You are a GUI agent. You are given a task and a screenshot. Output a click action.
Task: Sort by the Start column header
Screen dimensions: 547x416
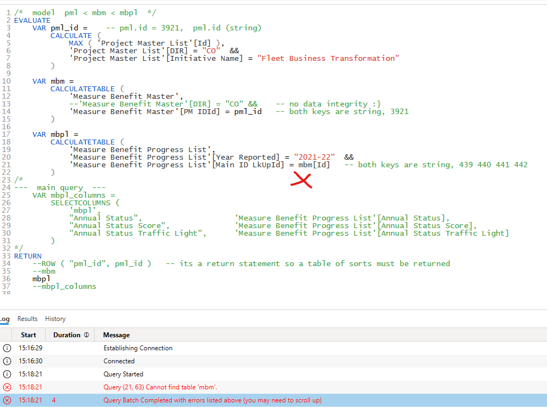tap(28, 335)
